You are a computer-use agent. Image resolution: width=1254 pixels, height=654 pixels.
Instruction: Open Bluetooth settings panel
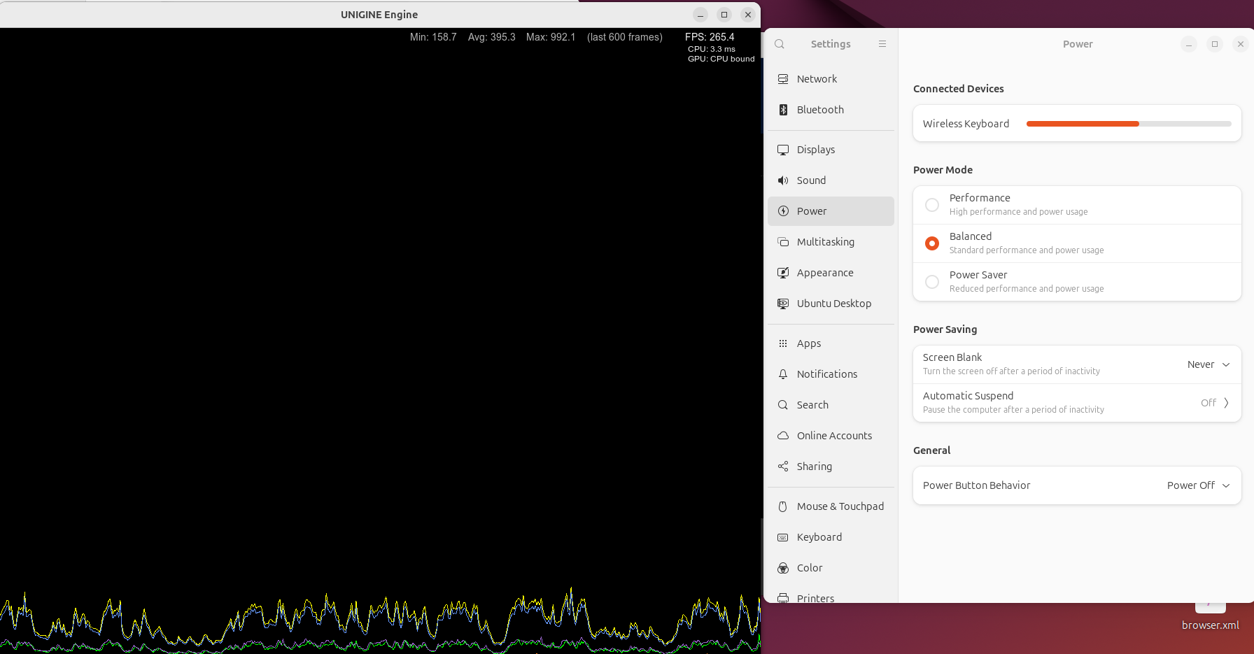(x=831, y=110)
